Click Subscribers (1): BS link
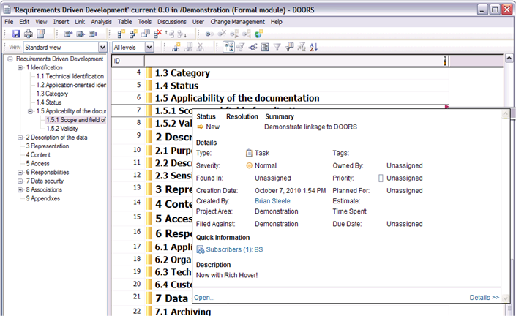Screen dimensions: 516x316 234,249
